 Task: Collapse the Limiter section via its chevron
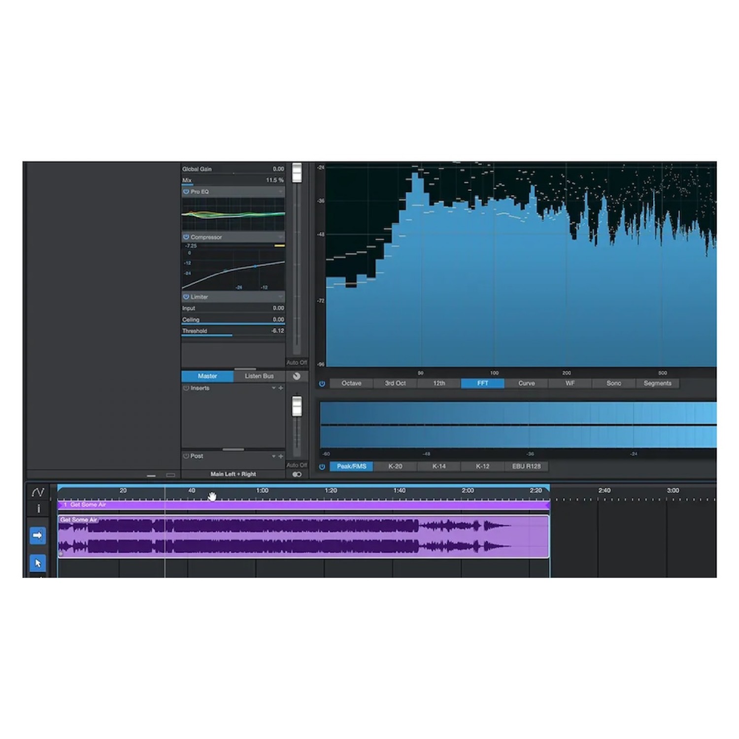[x=280, y=297]
